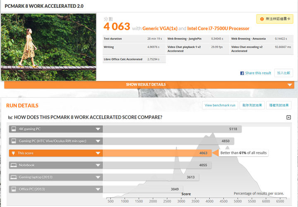The height and width of the screenshot is (207, 298).
Task: Click the 隱藏測試結果 hide result button
Action: click(x=279, y=105)
